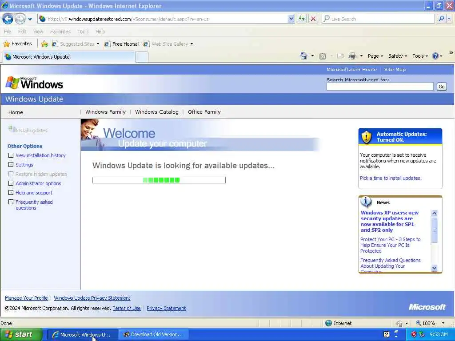Click the Home page icon
The width and height of the screenshot is (455, 341).
(x=304, y=56)
